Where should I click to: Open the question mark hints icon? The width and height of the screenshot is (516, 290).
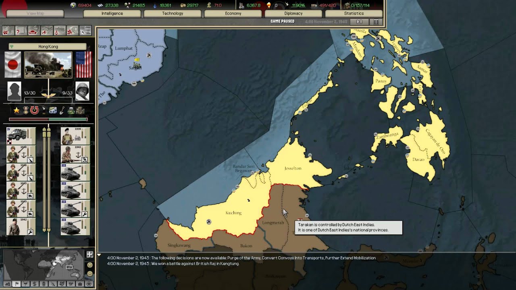pos(21,31)
